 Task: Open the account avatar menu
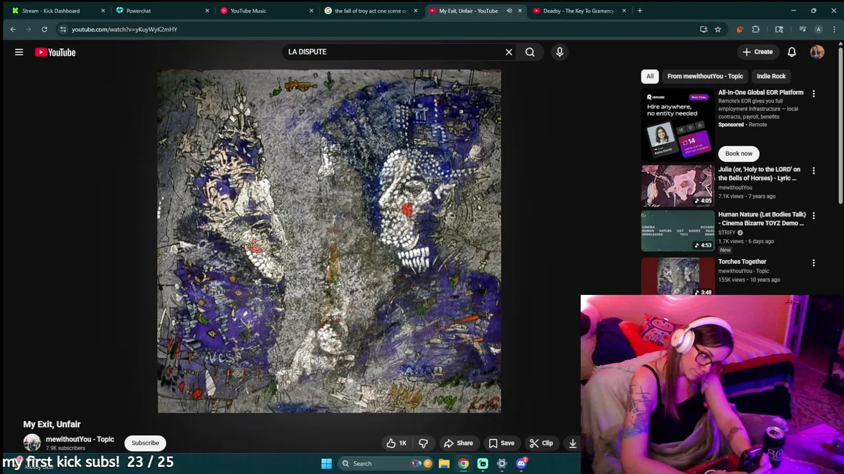pyautogui.click(x=818, y=52)
